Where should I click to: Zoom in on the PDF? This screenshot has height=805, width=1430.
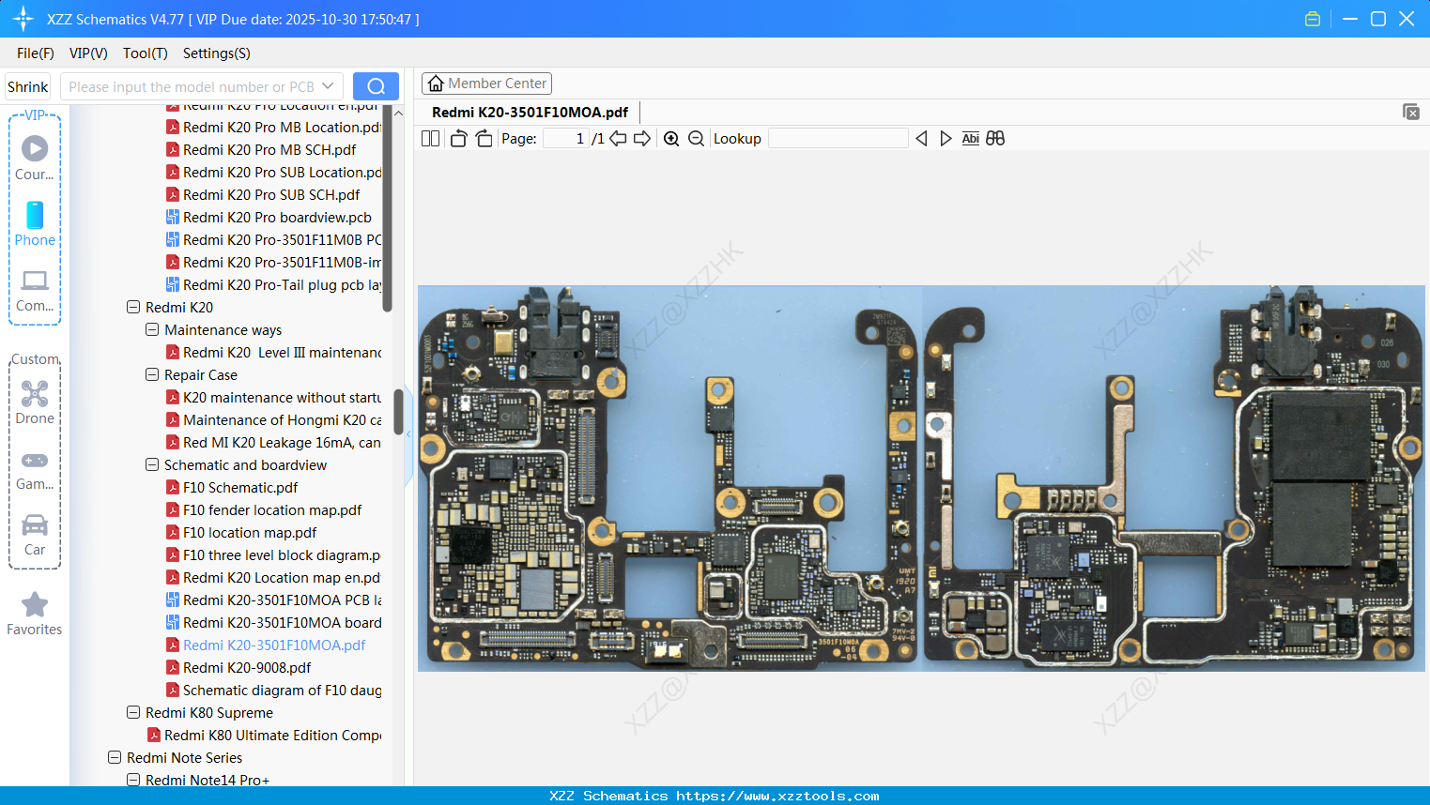coord(671,139)
